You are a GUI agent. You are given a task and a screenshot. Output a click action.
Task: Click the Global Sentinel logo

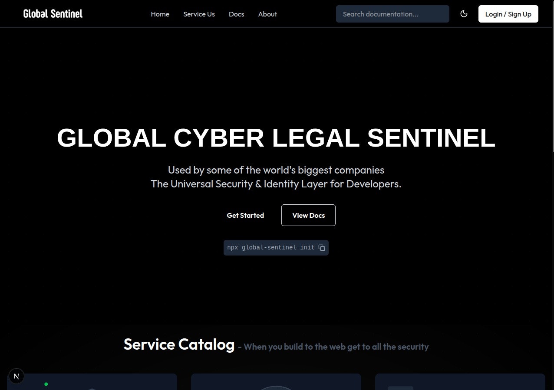pos(53,13)
